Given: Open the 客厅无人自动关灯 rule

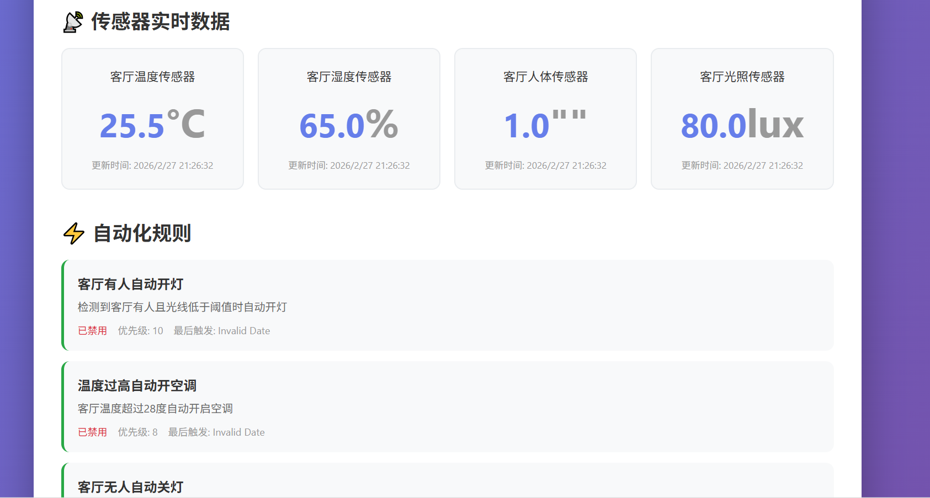Looking at the screenshot, I should tap(130, 487).
